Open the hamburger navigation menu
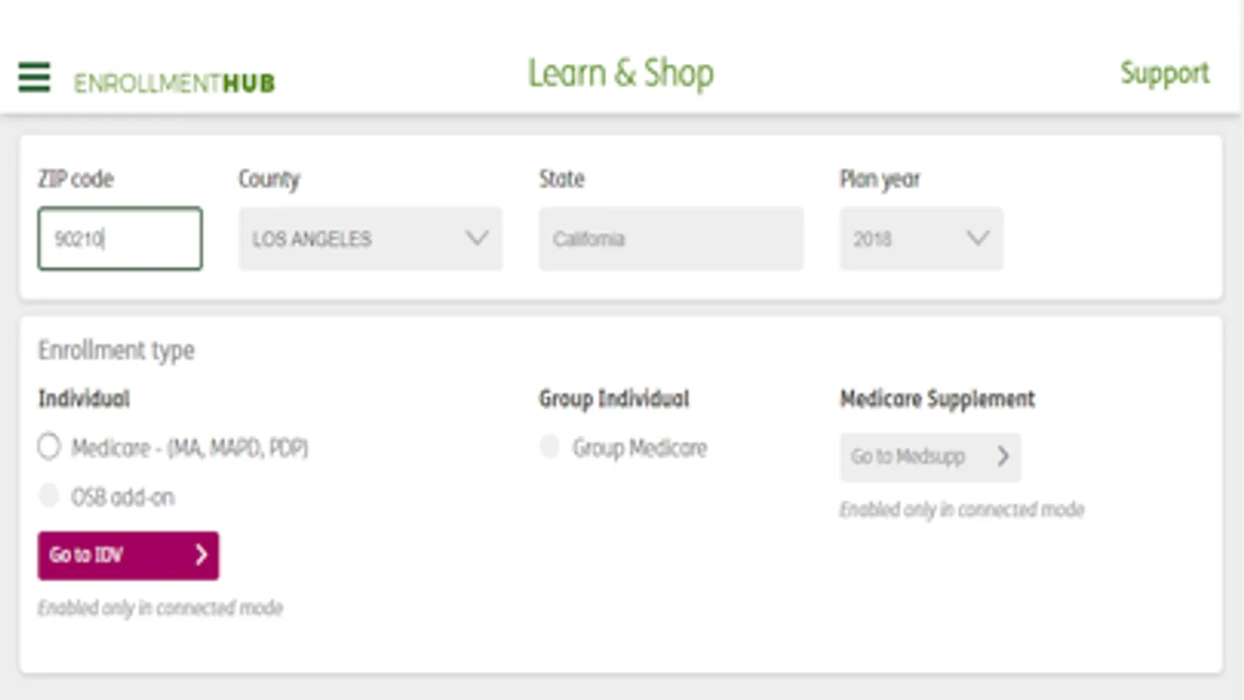The image size is (1244, 700). click(34, 78)
